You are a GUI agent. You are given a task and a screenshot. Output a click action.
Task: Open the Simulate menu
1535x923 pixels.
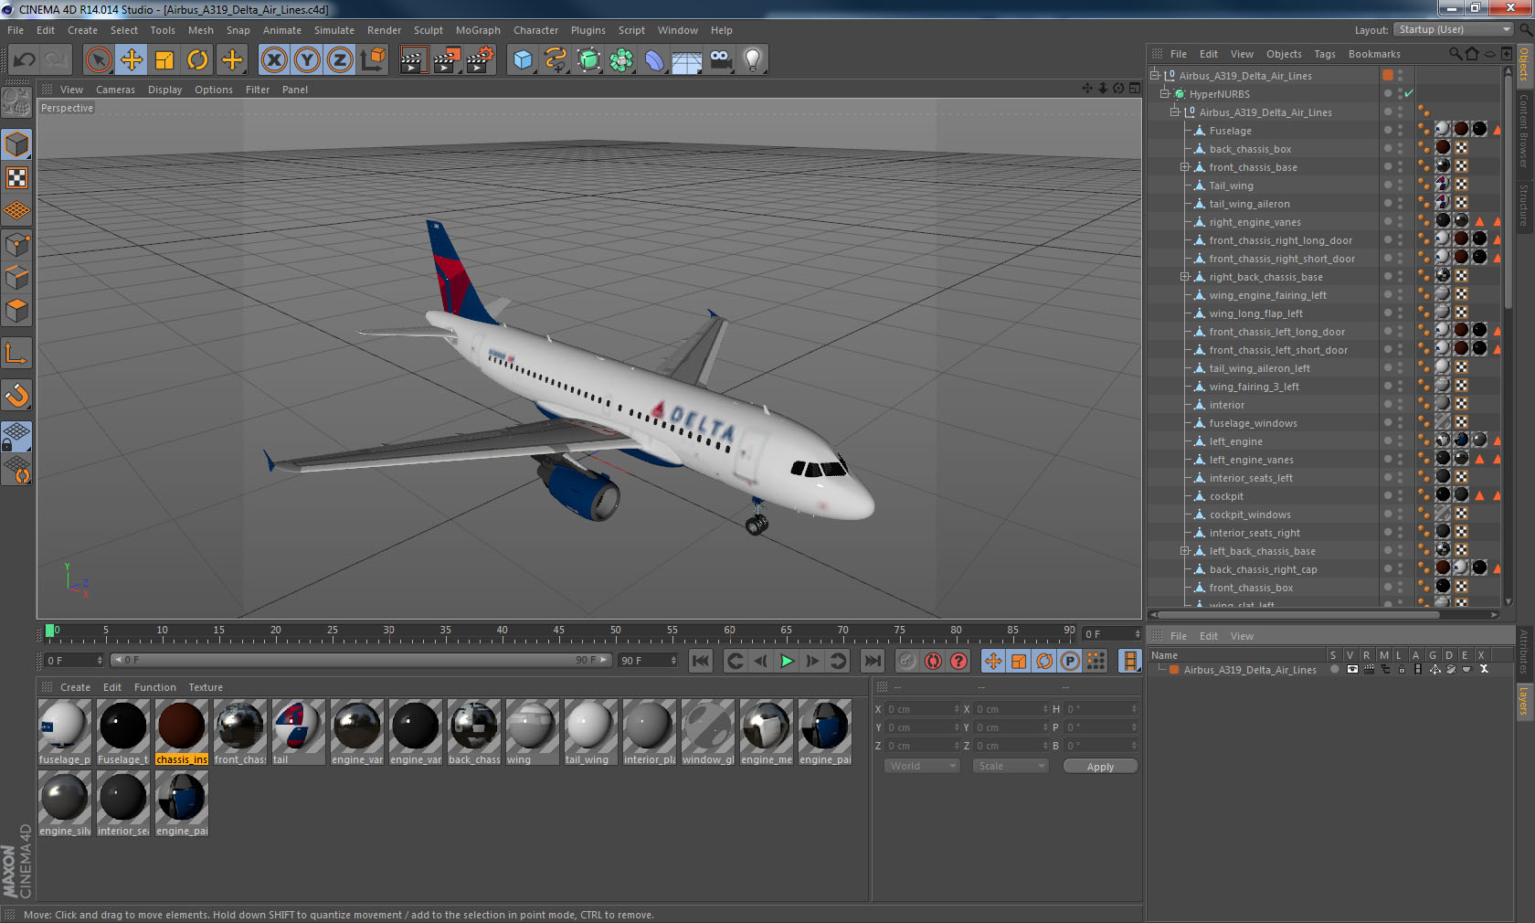pyautogui.click(x=334, y=30)
